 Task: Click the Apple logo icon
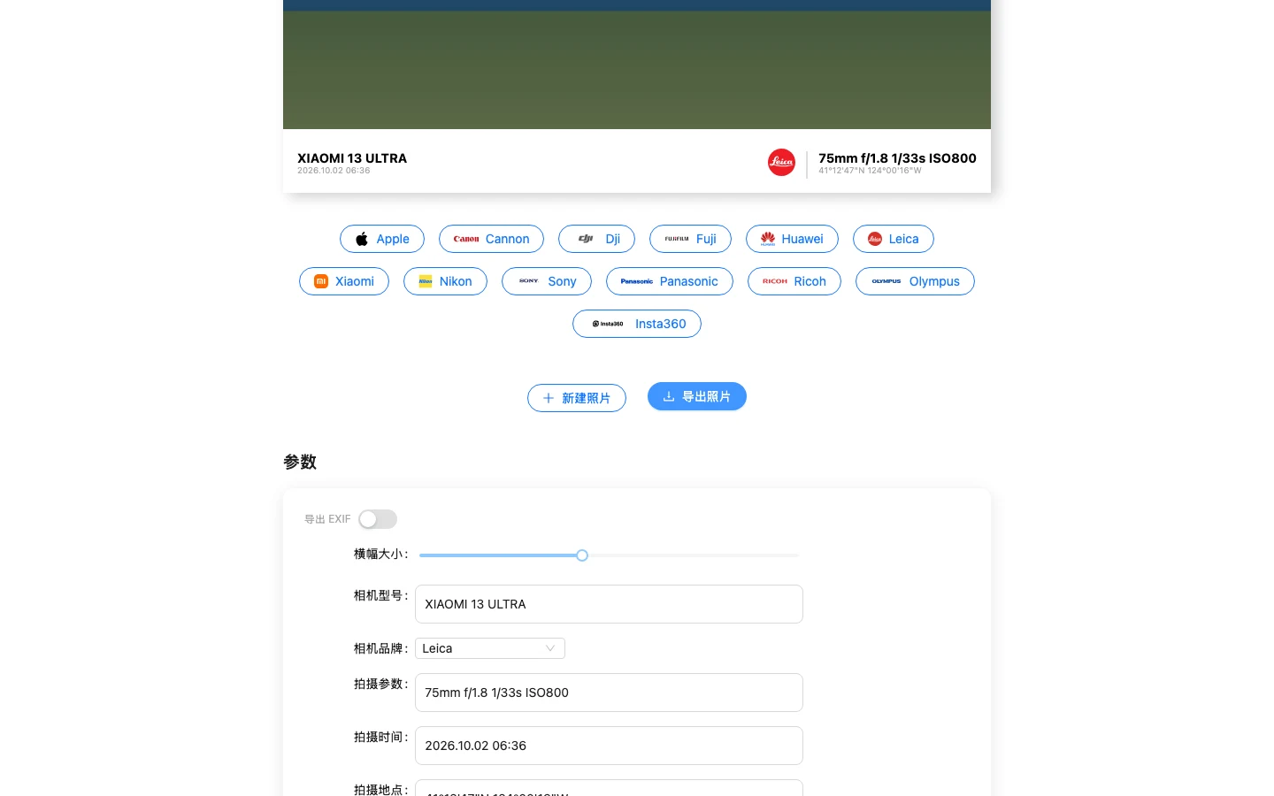click(362, 239)
